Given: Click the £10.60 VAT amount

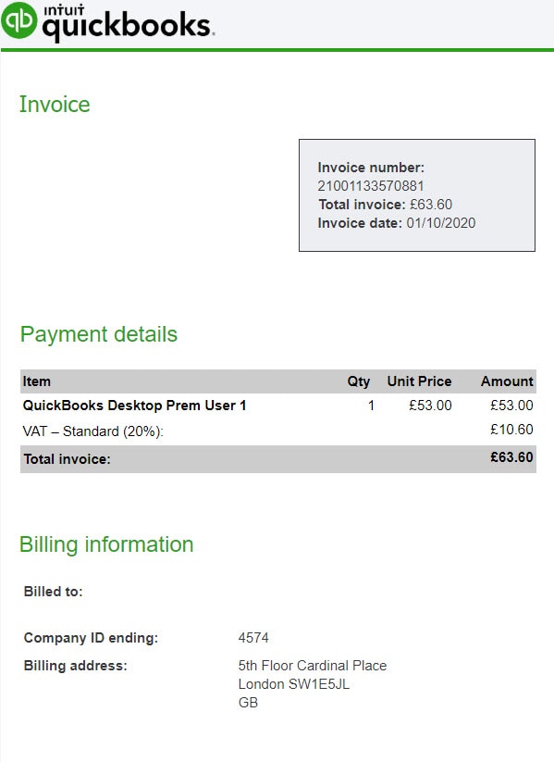Looking at the screenshot, I should pyautogui.click(x=511, y=430).
